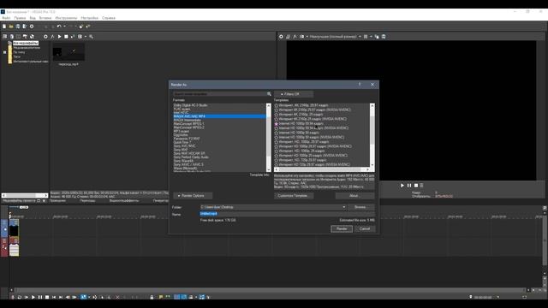Switch to the Project Media tab
Viewport: 548px width, 308px height.
click(20, 201)
